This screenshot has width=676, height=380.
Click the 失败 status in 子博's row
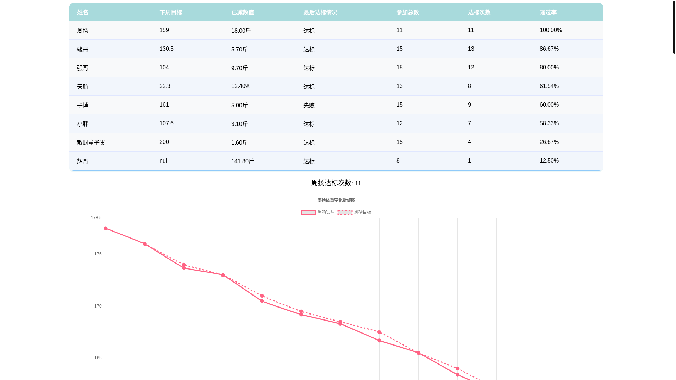click(x=309, y=106)
